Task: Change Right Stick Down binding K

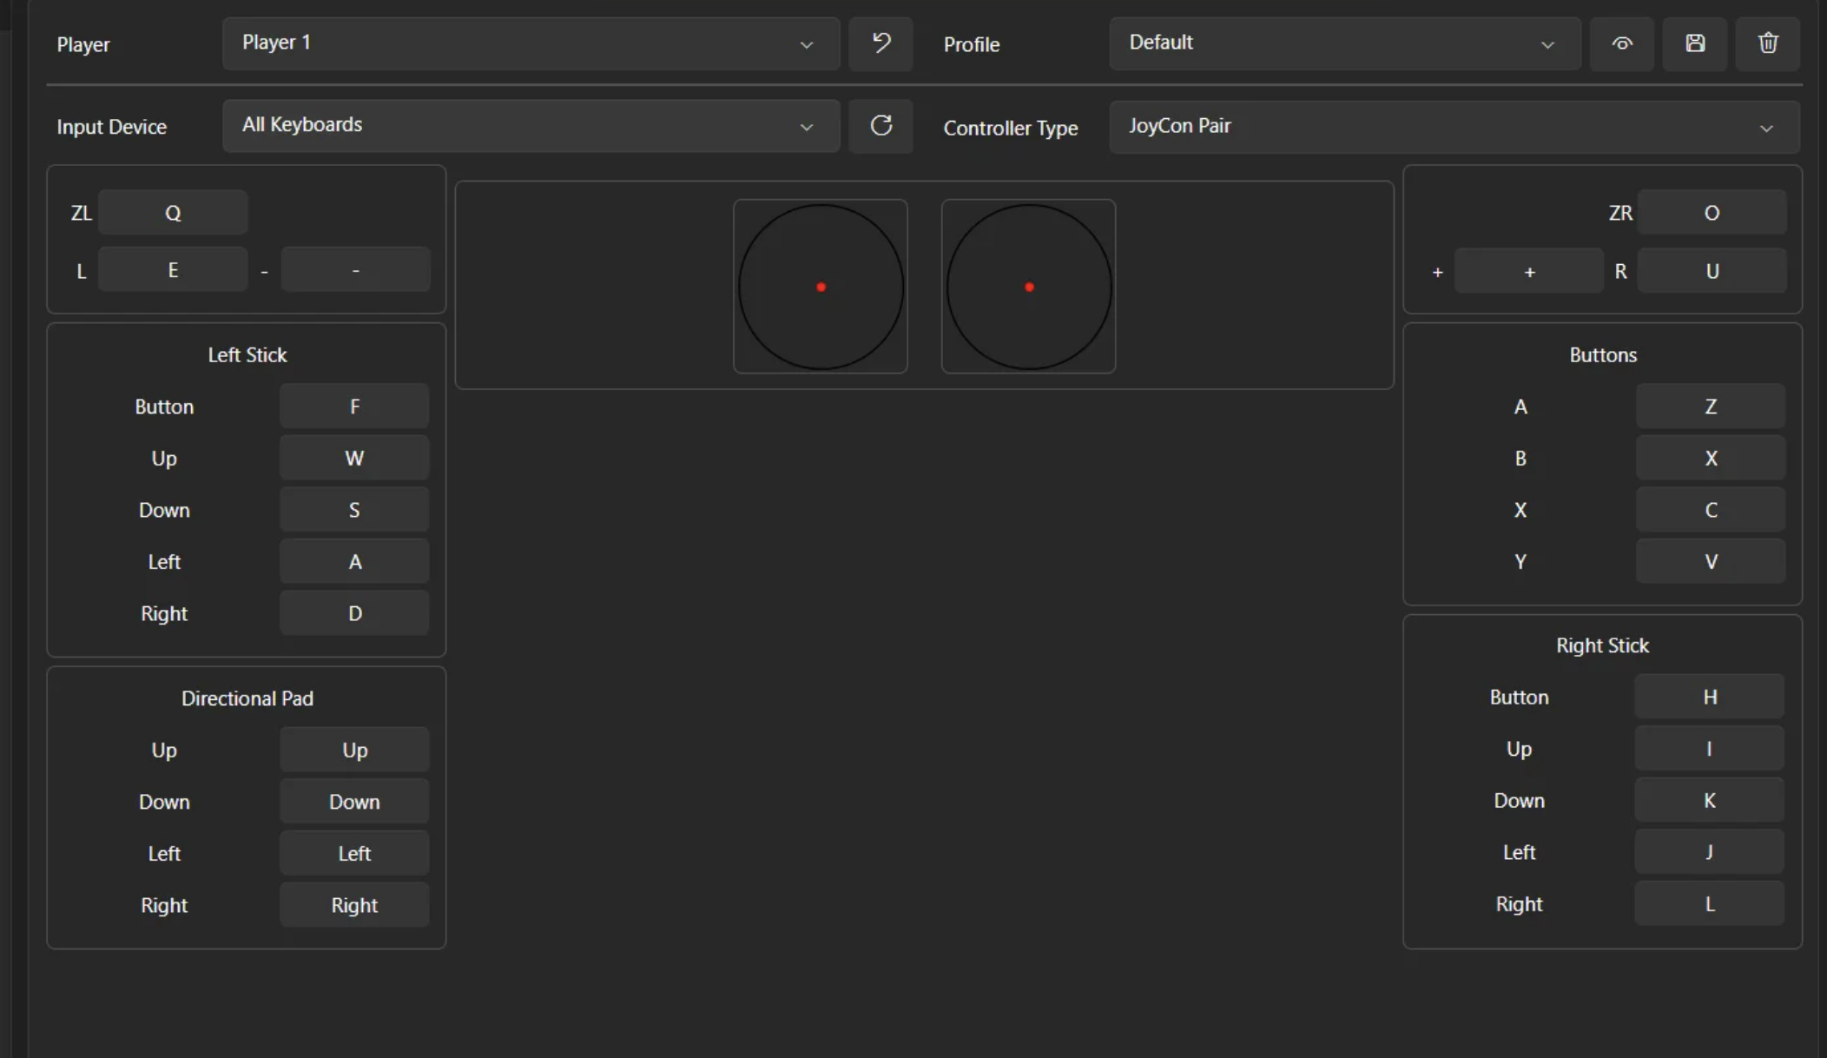Action: pos(1709,800)
